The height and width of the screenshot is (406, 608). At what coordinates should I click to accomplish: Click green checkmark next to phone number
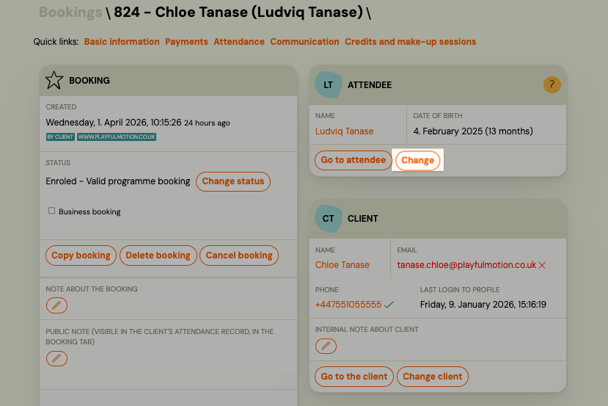click(x=389, y=305)
